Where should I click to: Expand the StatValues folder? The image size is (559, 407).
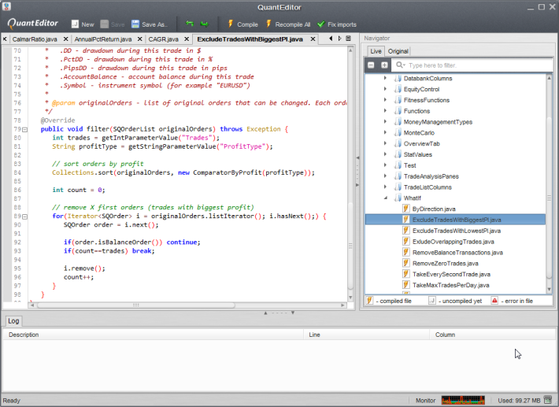385,154
